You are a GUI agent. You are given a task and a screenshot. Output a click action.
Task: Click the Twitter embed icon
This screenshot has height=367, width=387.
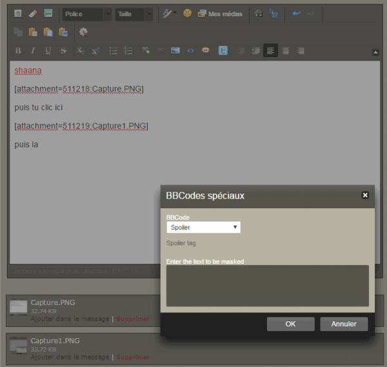point(223,50)
